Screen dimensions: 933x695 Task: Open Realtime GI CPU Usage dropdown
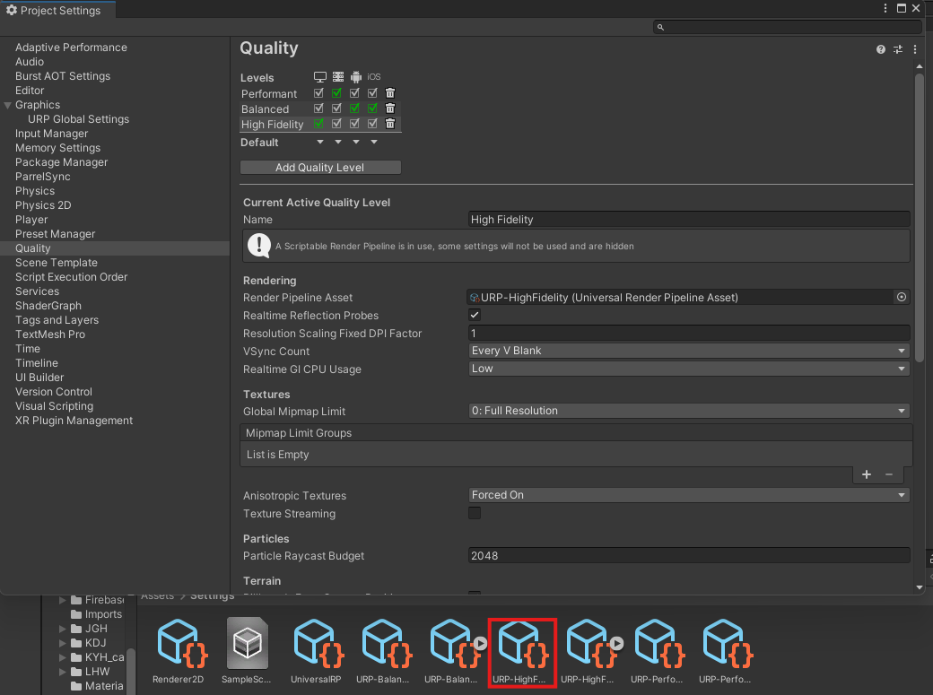tap(689, 369)
